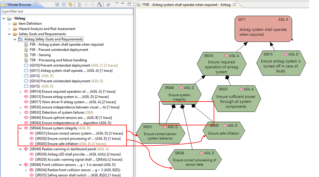
Task: Click the Back arrow in Model Browser toolbar
Action: pos(86,5)
